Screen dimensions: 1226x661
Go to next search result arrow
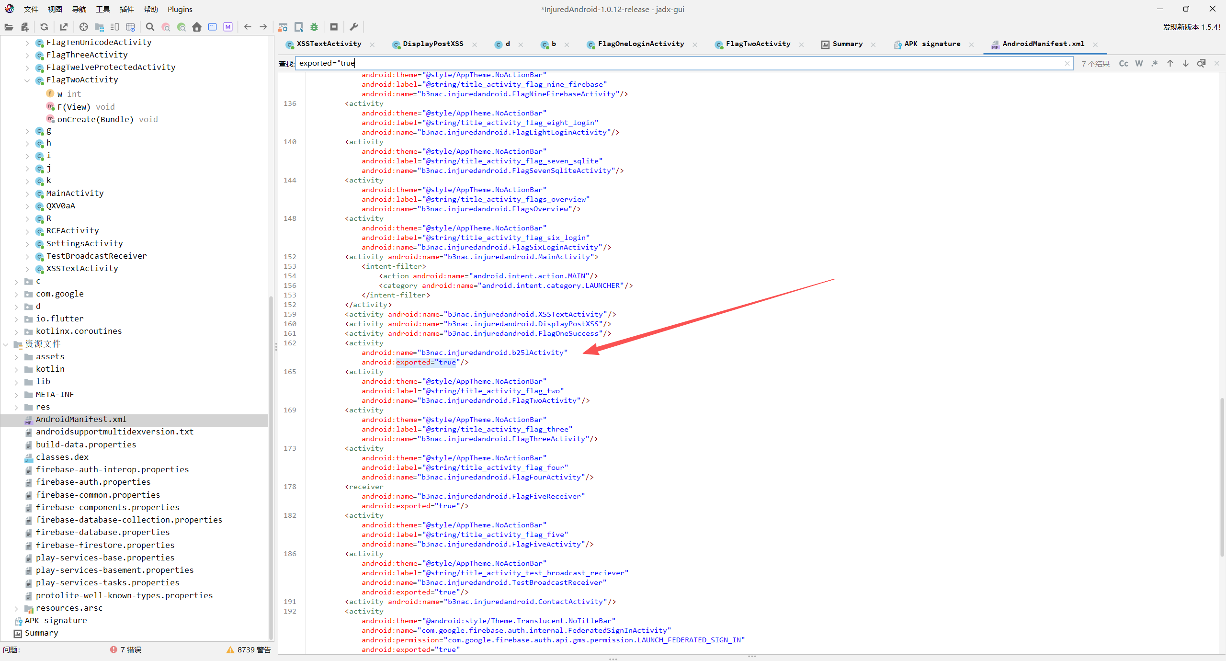tap(1186, 63)
